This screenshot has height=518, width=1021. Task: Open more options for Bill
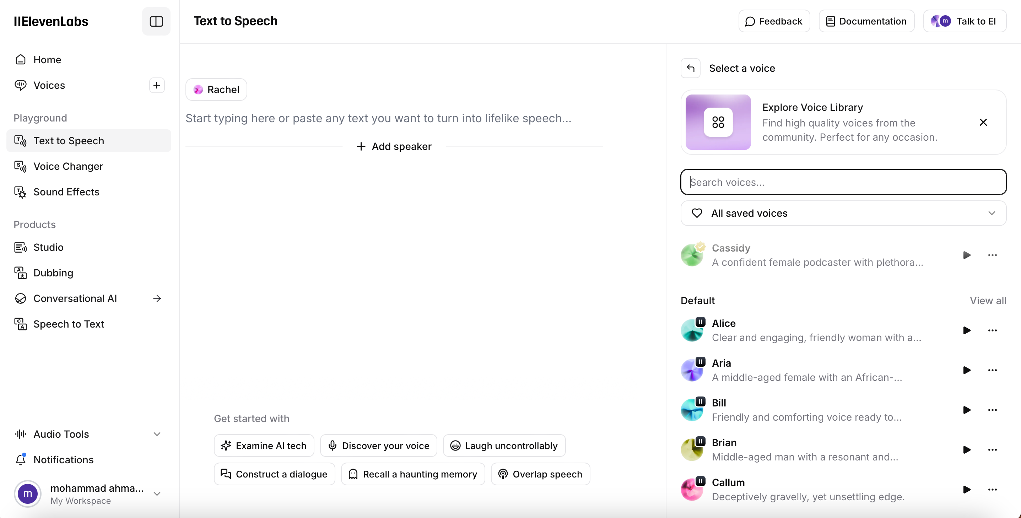click(992, 410)
